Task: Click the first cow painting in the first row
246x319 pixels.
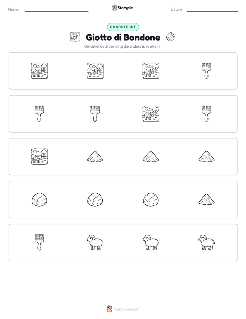Action: tap(39, 71)
